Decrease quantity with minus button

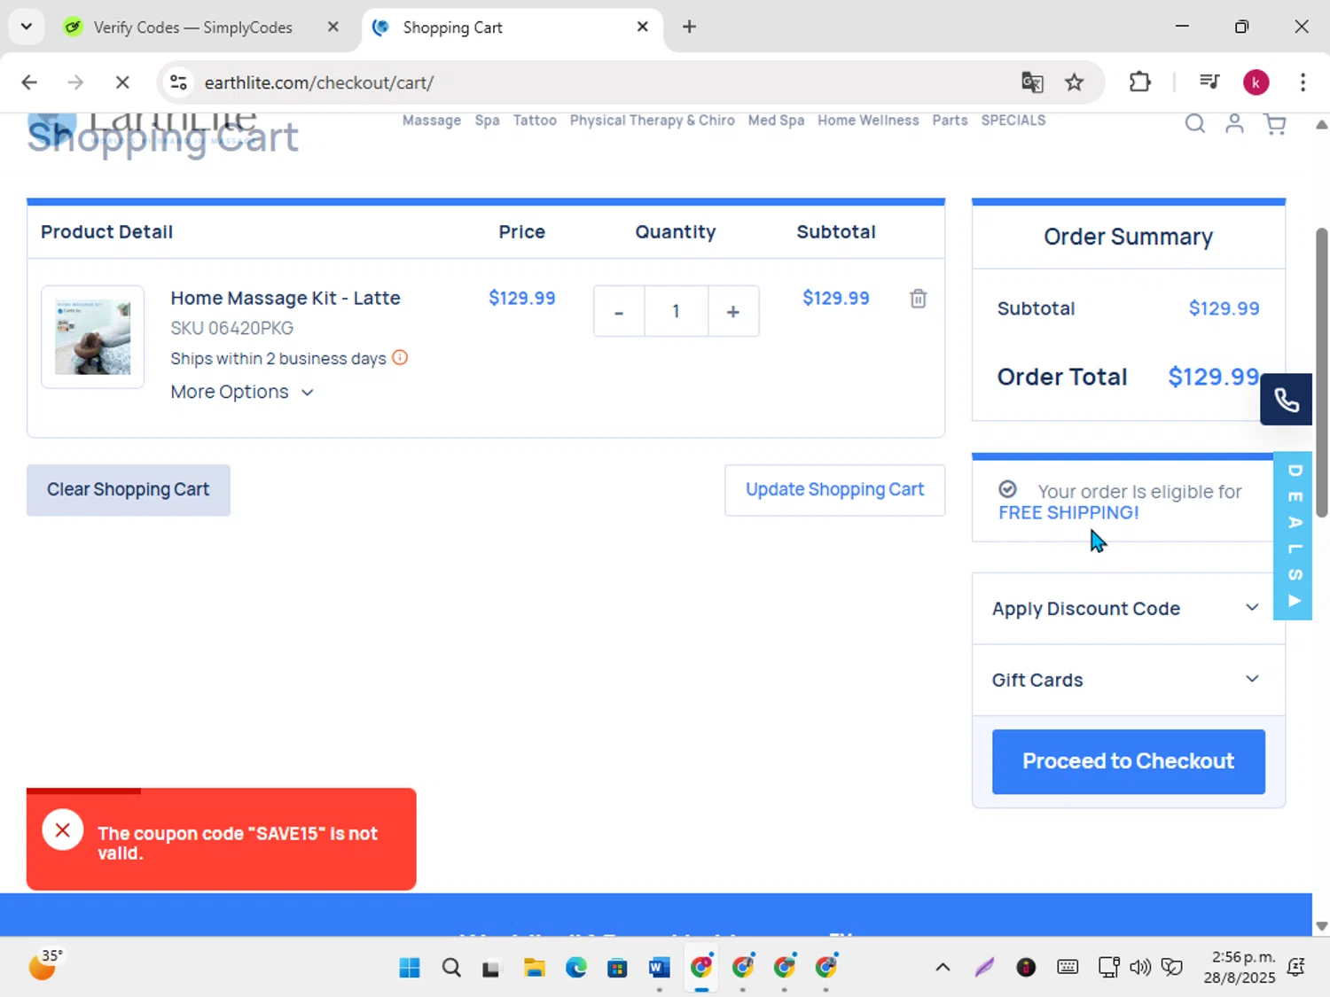[619, 312]
